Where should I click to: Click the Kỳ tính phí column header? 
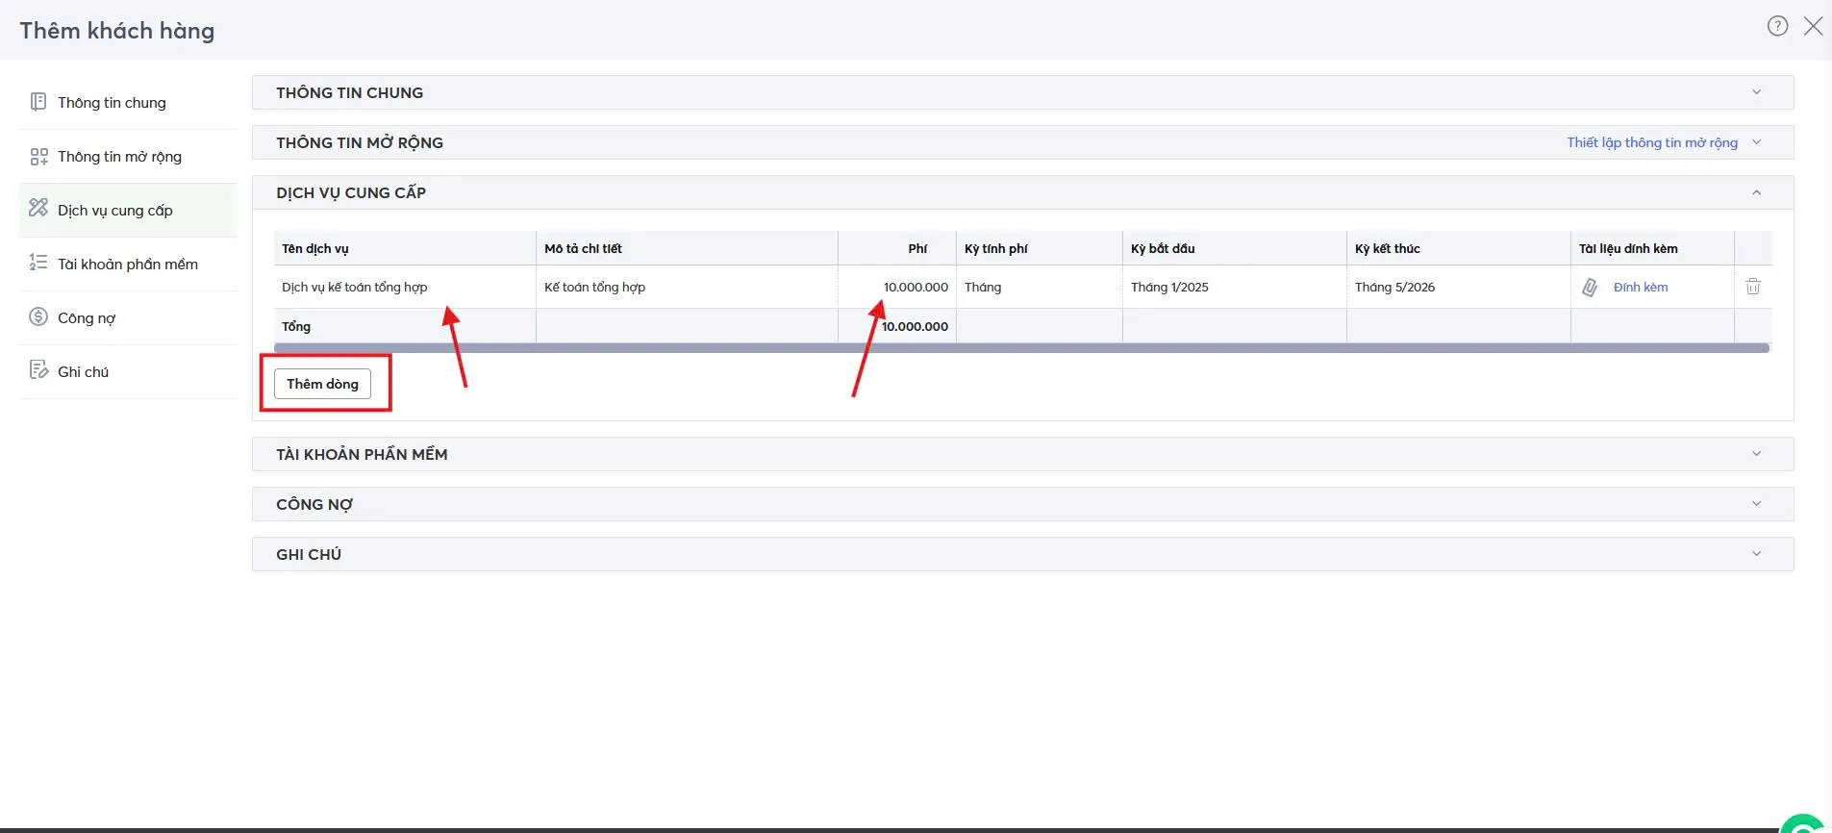(x=1040, y=248)
